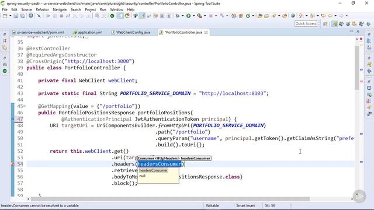Click the play overlay button at bottom right

coord(359,197)
